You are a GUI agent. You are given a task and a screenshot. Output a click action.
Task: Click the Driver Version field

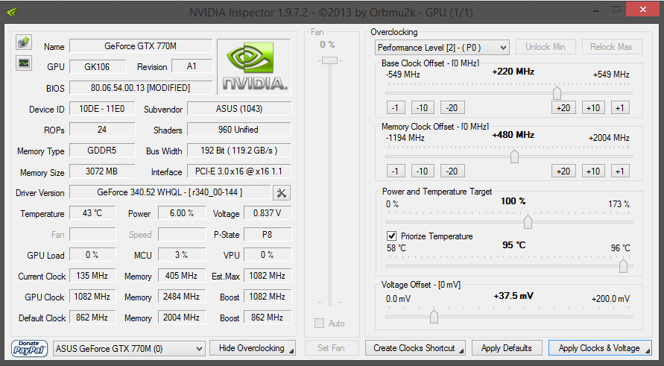[170, 192]
